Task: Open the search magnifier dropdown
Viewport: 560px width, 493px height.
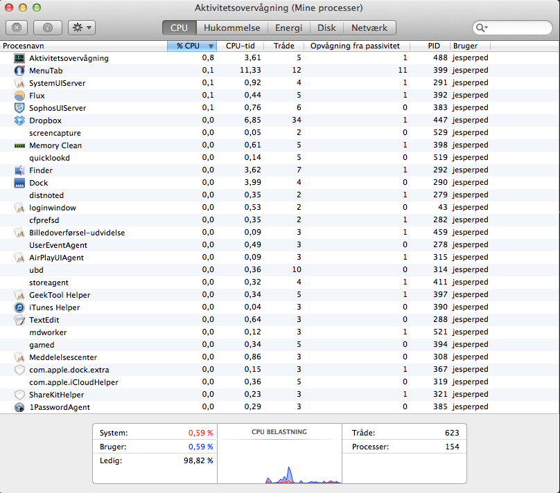Action: pyautogui.click(x=482, y=28)
